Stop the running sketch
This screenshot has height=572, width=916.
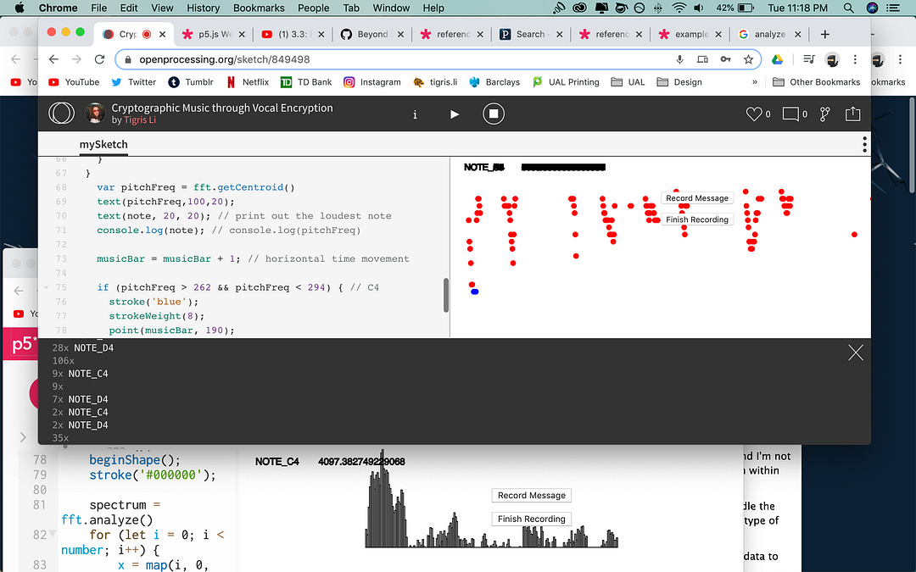494,114
